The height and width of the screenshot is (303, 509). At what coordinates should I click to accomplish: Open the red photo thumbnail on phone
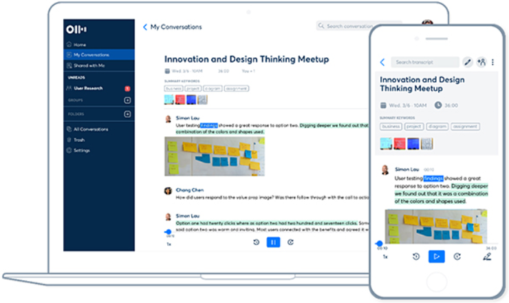click(x=400, y=143)
